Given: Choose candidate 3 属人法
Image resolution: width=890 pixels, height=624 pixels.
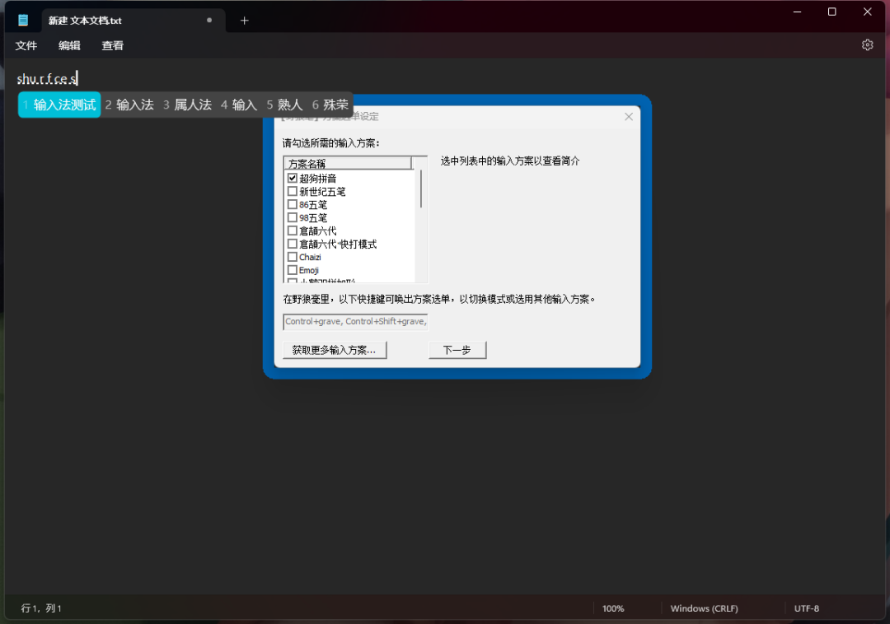Looking at the screenshot, I should click(187, 105).
